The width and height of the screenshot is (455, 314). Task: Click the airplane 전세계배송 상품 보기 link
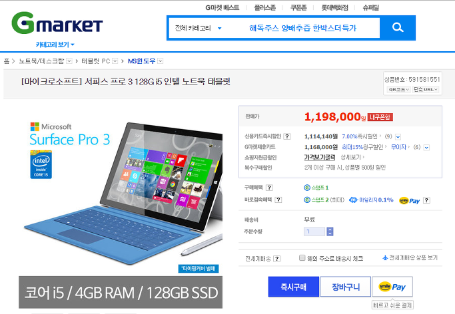tap(410, 257)
